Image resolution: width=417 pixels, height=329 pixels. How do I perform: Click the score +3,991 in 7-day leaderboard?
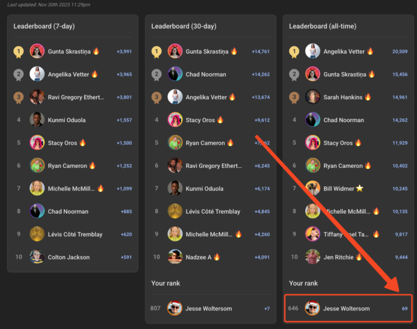[x=124, y=52]
